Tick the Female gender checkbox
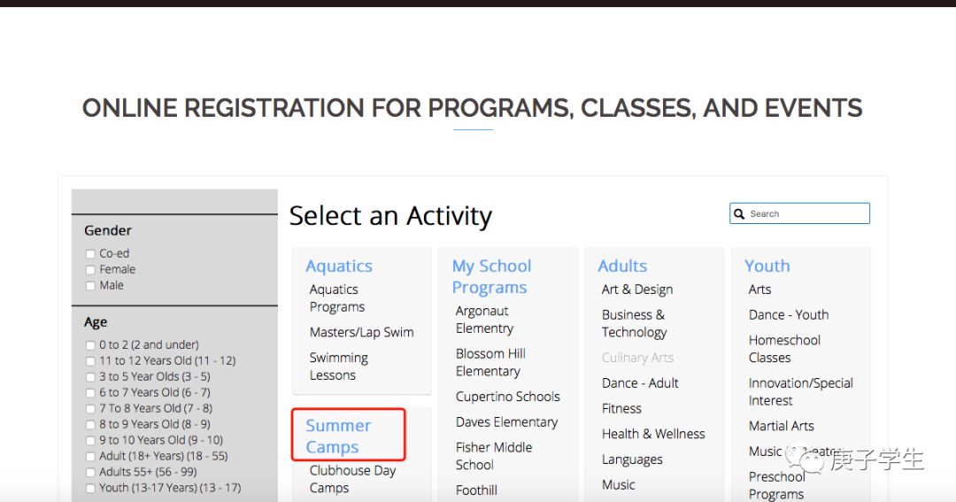 coord(90,270)
